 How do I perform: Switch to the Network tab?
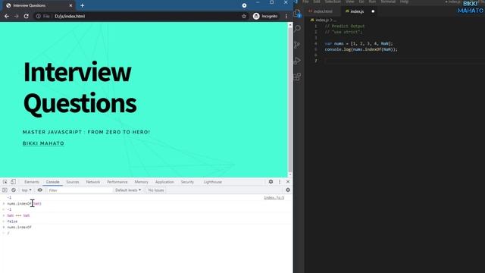pos(92,182)
